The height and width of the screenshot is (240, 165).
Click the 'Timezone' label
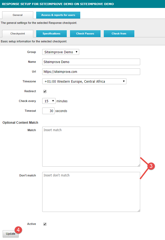pos(29,81)
